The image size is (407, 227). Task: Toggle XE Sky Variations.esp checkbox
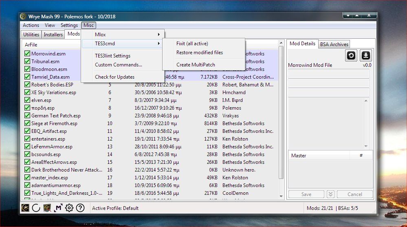tap(27, 92)
